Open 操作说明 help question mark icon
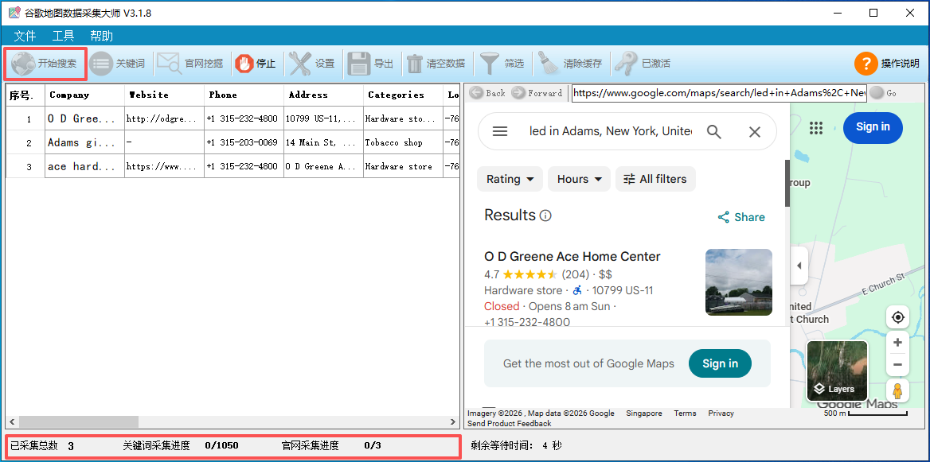Screen dimensions: 930x462 pos(866,64)
